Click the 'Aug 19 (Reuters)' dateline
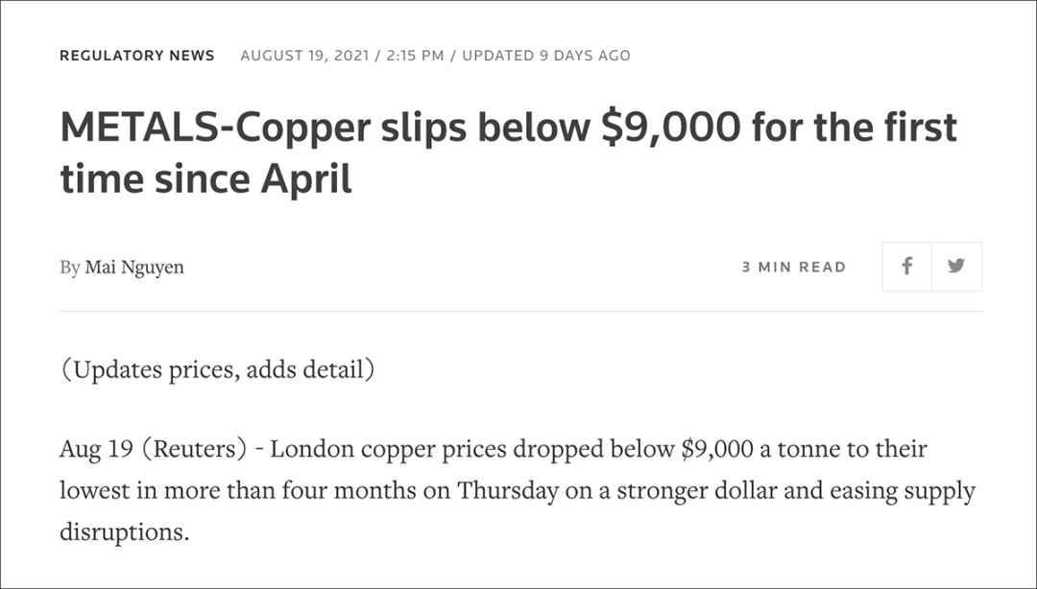 [153, 449]
